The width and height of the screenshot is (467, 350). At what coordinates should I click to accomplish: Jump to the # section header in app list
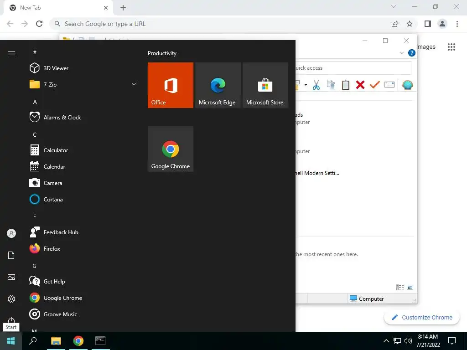pos(35,52)
